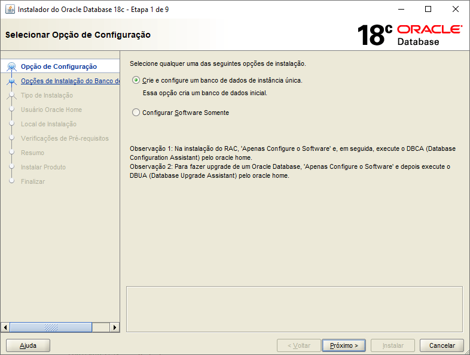Maximize the installer window

click(x=428, y=10)
